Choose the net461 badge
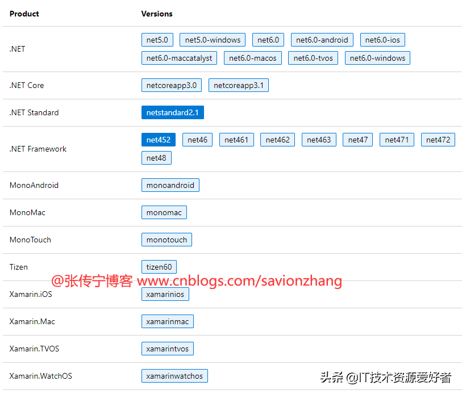Image resolution: width=462 pixels, height=394 pixels. pyautogui.click(x=236, y=140)
